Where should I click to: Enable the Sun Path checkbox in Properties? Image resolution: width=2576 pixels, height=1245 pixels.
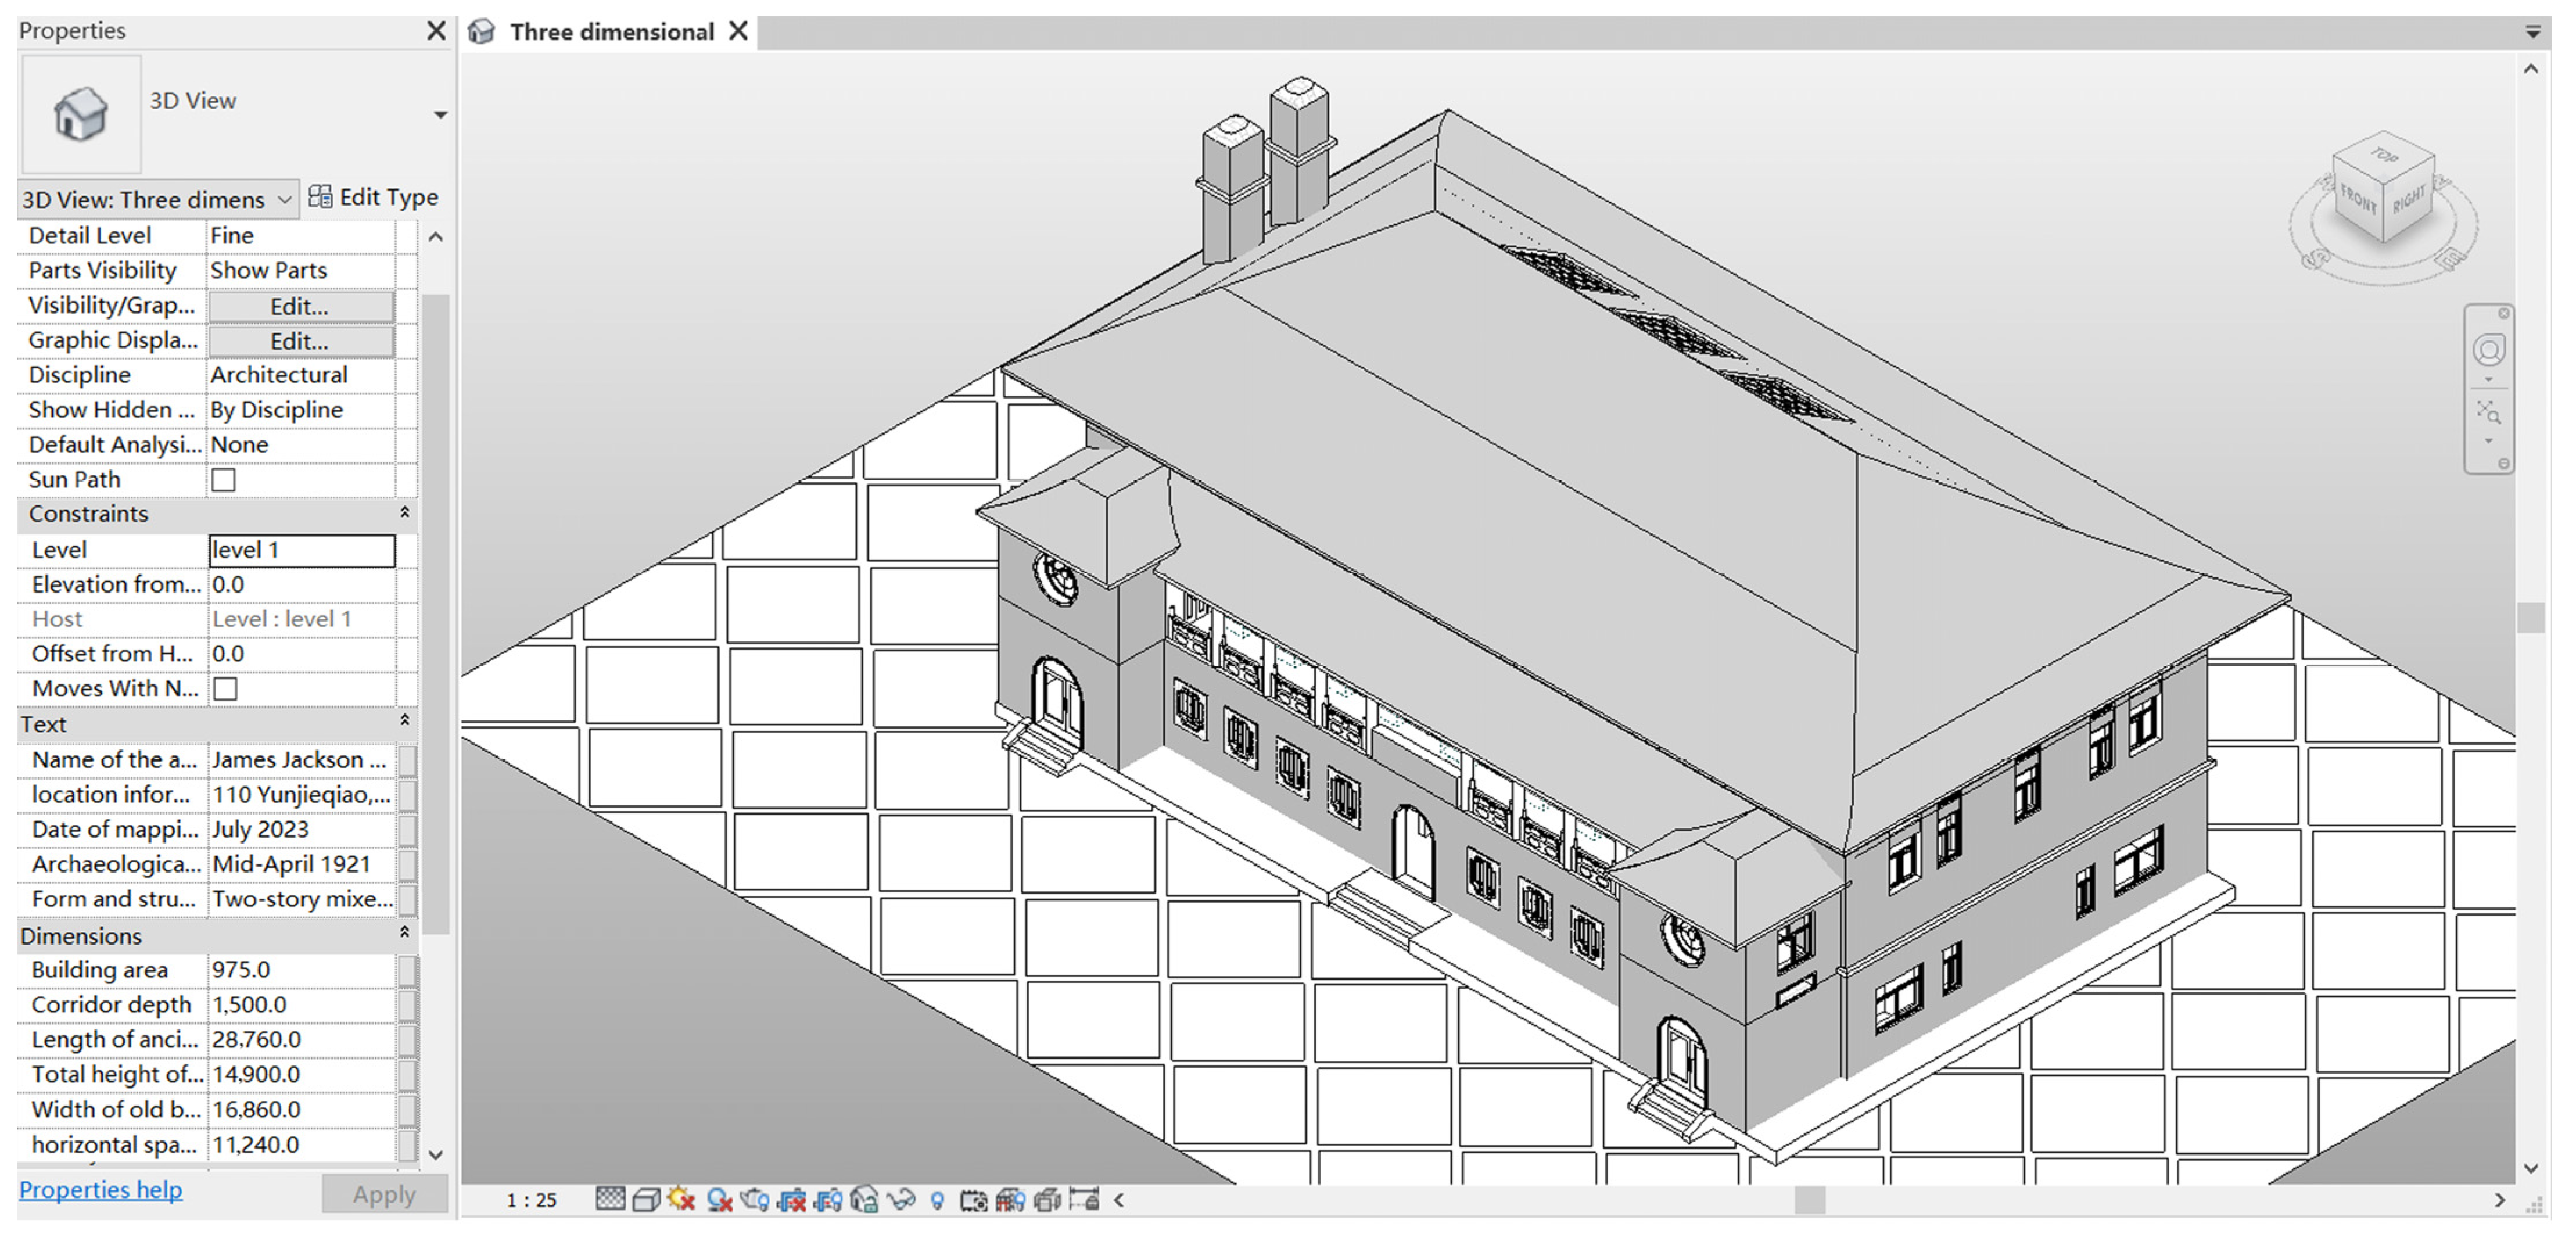[224, 480]
